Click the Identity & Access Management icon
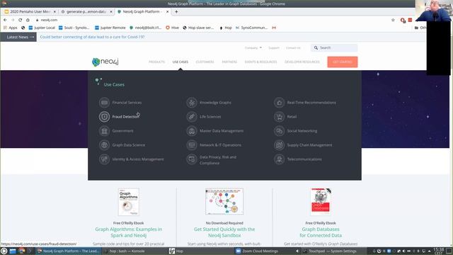Screen dimensions: 453x255 pyautogui.click(x=104, y=159)
